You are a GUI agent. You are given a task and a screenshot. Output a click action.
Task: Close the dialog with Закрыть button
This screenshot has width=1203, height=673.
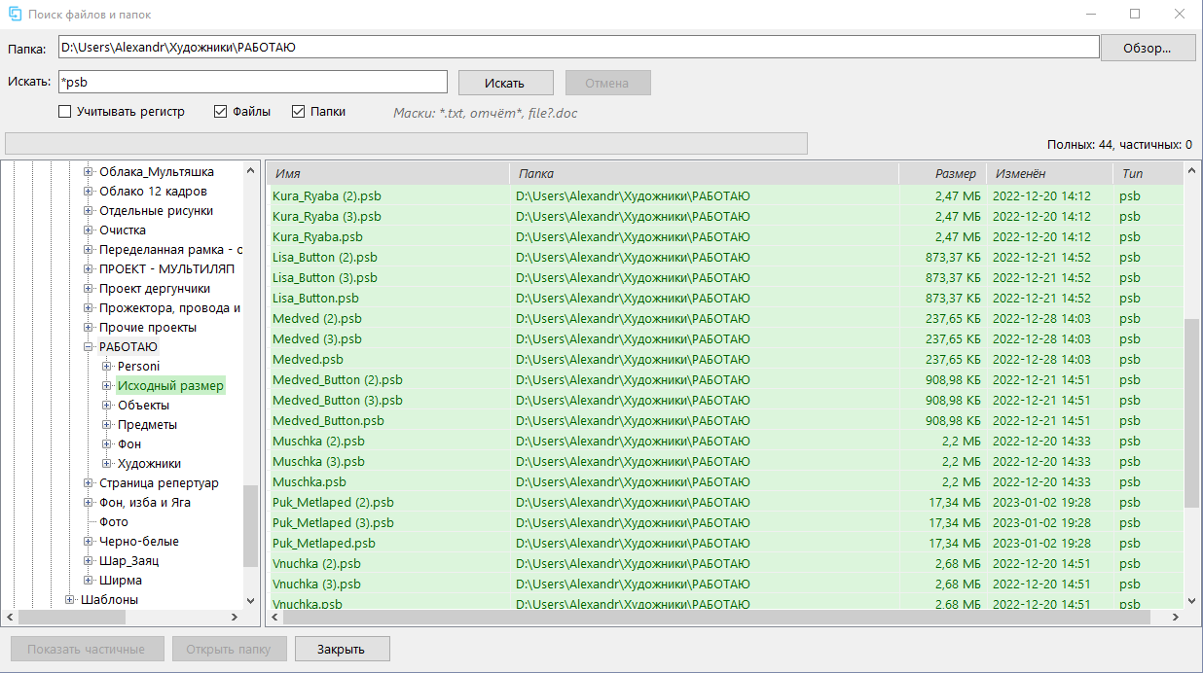point(343,649)
